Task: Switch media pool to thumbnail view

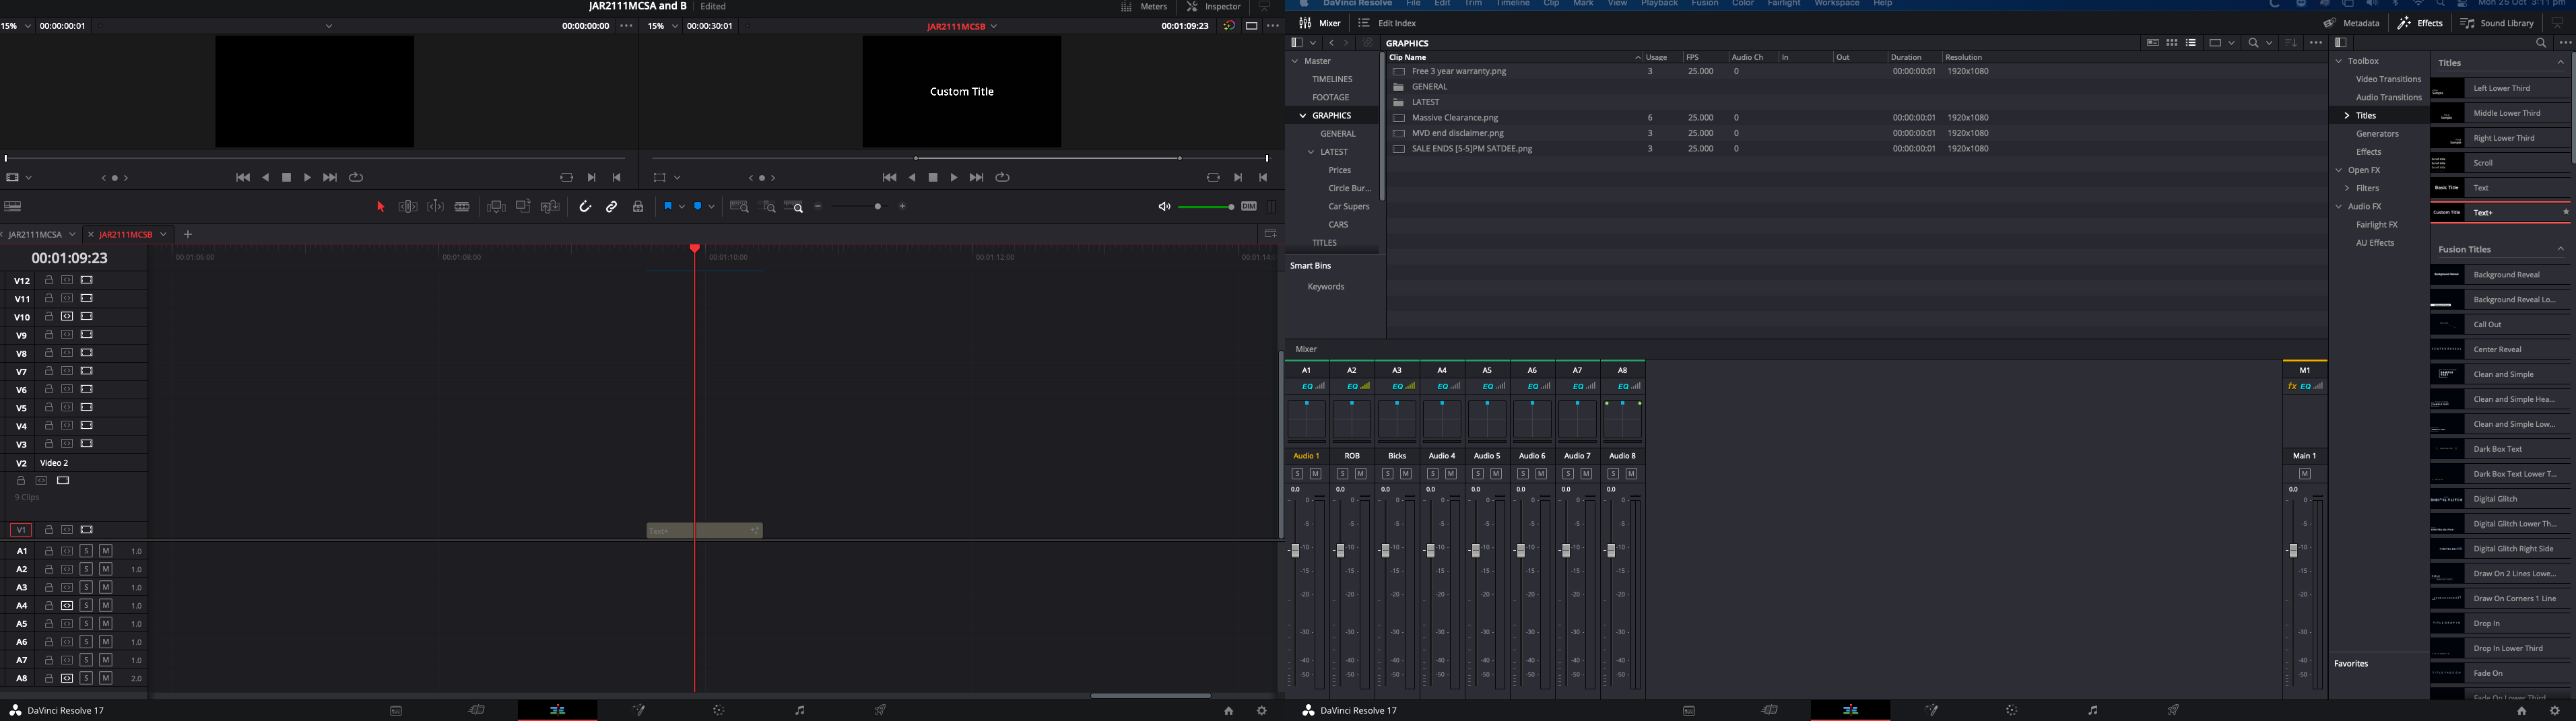Action: pyautogui.click(x=2172, y=43)
